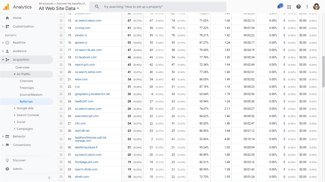Open the frontpage.pch.com referral link
The height and width of the screenshot is (182, 325).
coord(87,162)
